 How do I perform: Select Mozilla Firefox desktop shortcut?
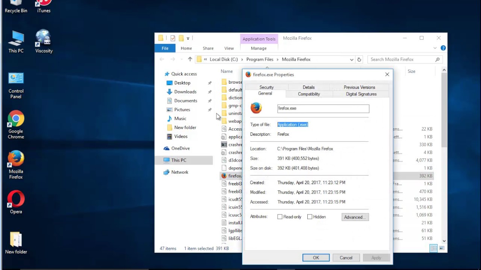16,165
